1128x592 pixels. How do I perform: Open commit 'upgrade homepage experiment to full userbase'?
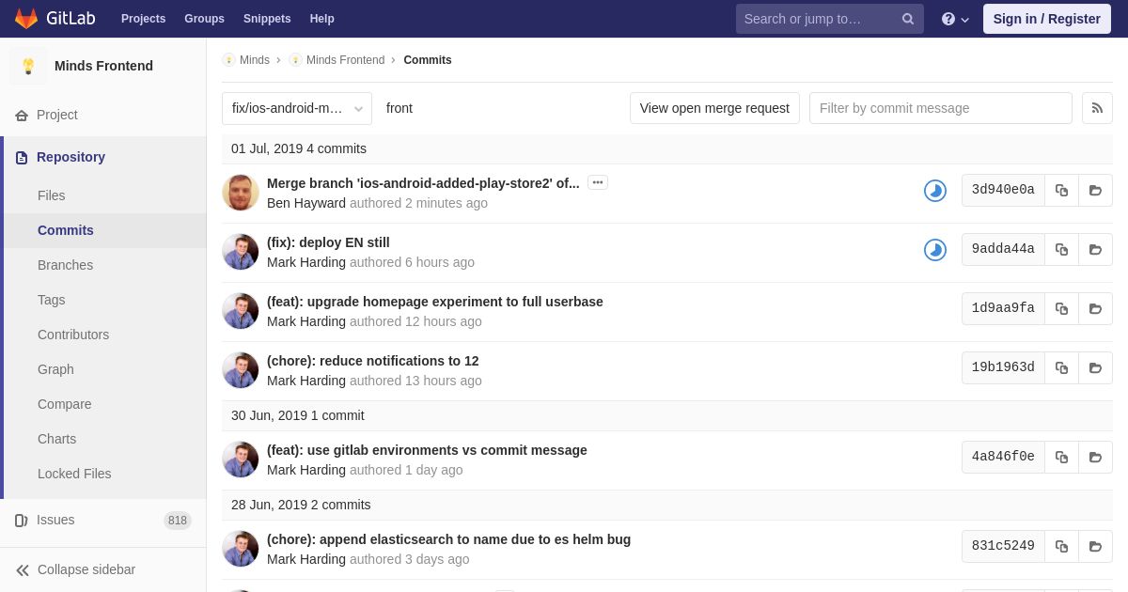pyautogui.click(x=435, y=302)
